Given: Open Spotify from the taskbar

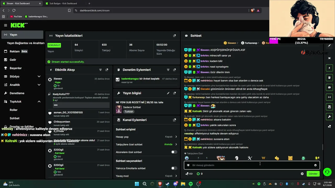Looking at the screenshot, I should coord(191,184).
